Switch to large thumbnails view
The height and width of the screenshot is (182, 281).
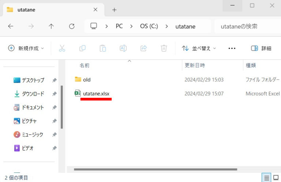point(276,178)
